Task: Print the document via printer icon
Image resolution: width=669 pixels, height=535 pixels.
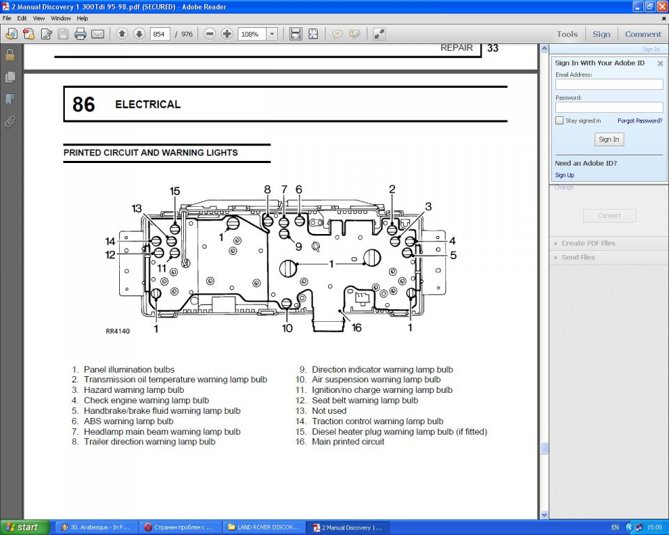Action: click(x=80, y=33)
